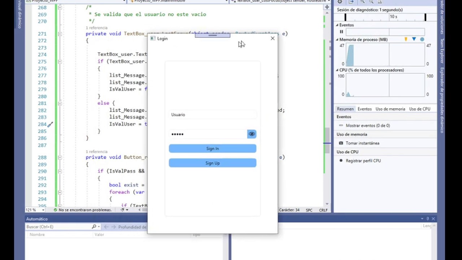Click Mostrar eventos (0 de 0) link
462x260 pixels.
(x=368, y=126)
